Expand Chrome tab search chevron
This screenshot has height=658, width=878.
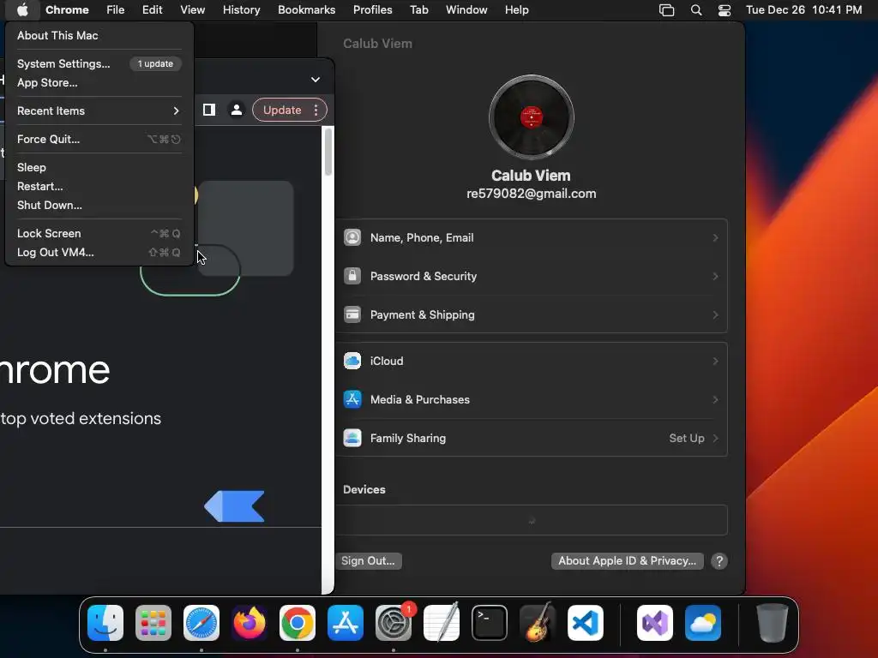(x=316, y=80)
